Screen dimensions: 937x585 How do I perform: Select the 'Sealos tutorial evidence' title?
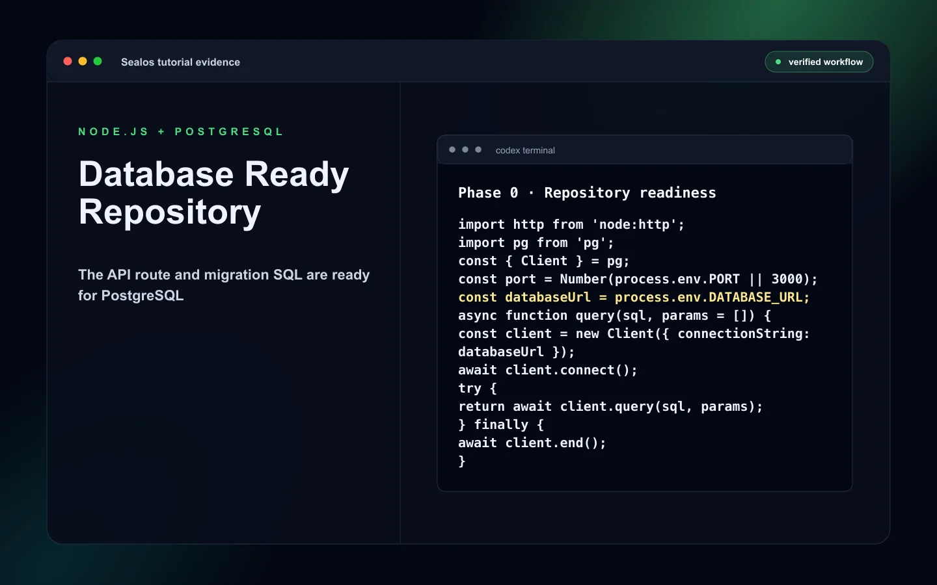tap(180, 62)
